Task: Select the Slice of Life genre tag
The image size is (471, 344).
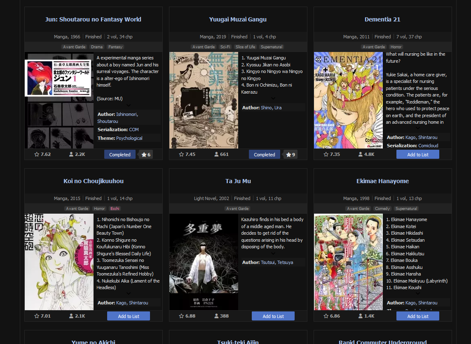Action: pos(246,47)
